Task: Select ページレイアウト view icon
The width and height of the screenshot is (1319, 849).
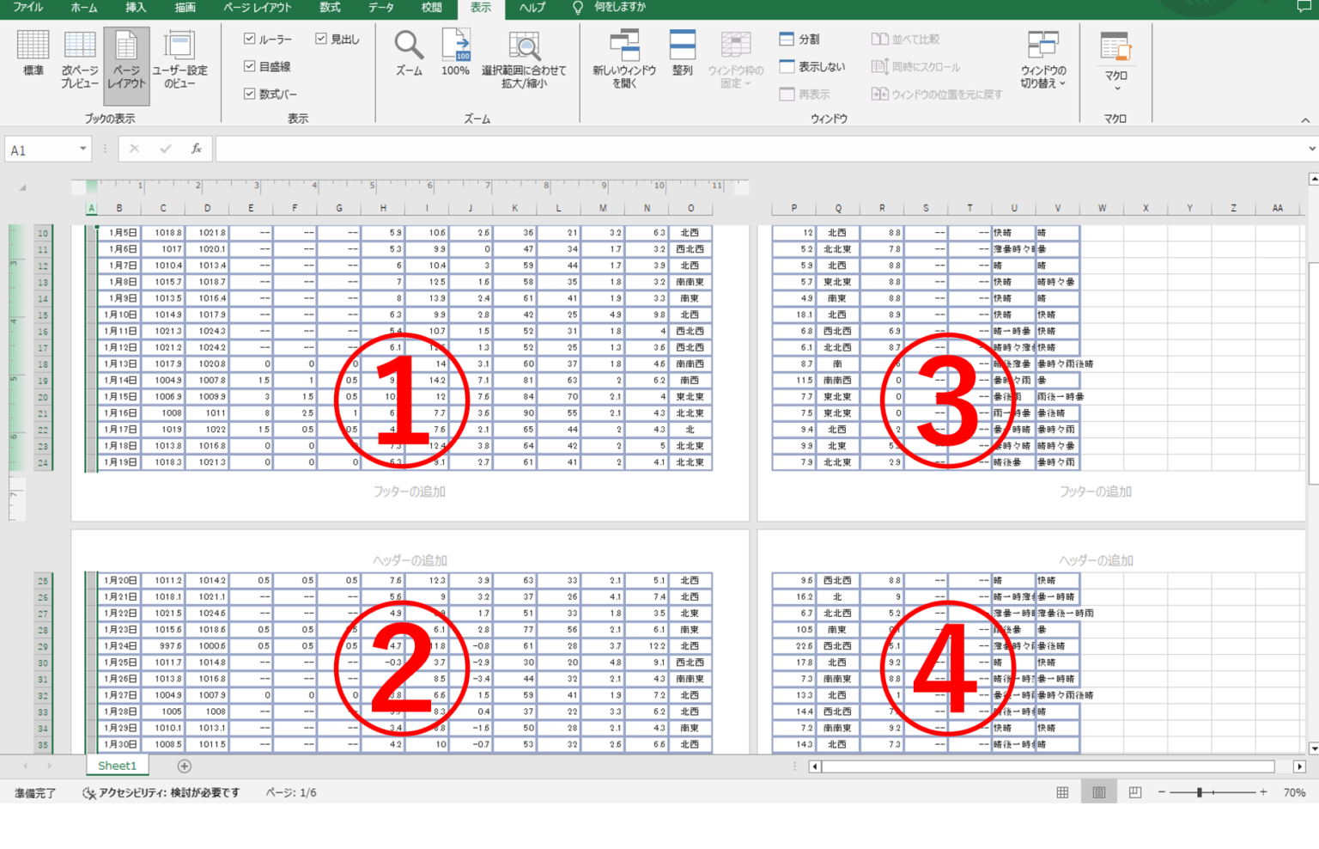Action: click(126, 58)
